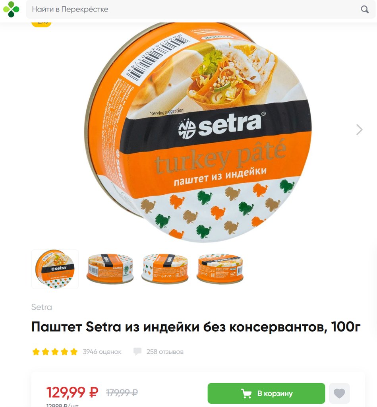This screenshot has height=407, width=377.
Task: Click the yellow discount badge
Action: 42,23
